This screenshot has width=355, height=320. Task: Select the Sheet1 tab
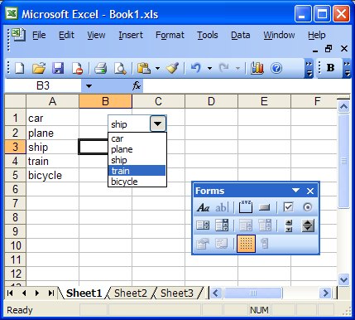pos(84,293)
